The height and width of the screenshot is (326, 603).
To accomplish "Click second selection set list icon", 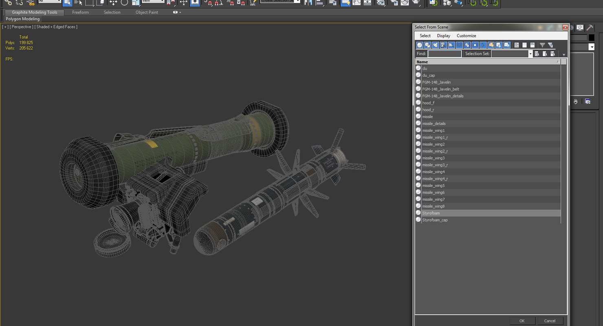I will (x=545, y=54).
